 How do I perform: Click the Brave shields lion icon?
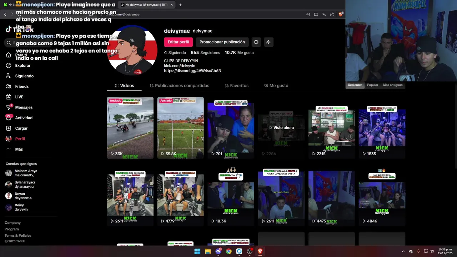pyautogui.click(x=341, y=14)
